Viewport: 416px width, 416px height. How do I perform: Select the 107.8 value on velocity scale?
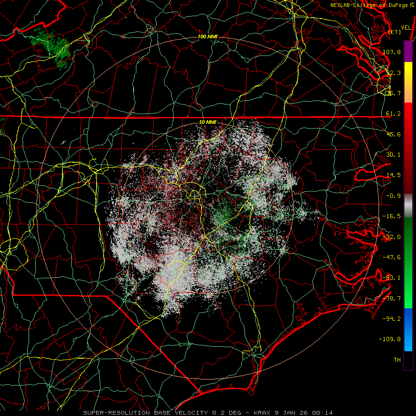click(x=392, y=52)
